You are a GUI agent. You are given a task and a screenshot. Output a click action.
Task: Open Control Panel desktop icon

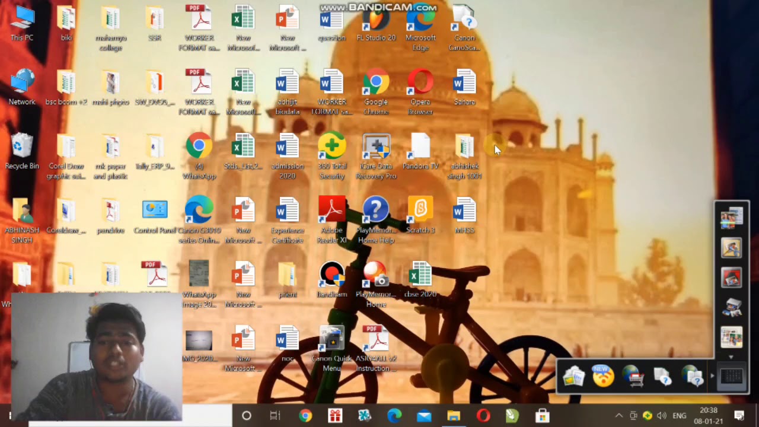[x=155, y=216]
